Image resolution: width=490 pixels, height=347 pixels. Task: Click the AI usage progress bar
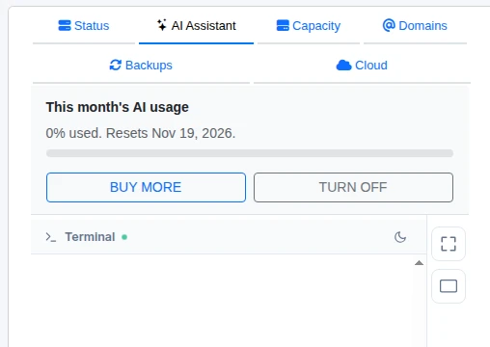(x=250, y=153)
